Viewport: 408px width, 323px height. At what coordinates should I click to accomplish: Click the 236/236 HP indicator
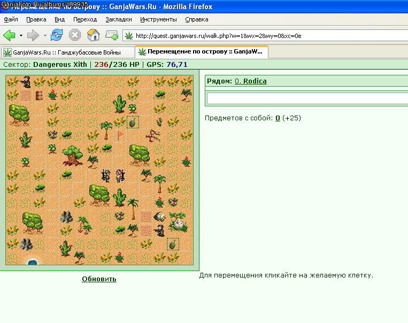tap(117, 65)
